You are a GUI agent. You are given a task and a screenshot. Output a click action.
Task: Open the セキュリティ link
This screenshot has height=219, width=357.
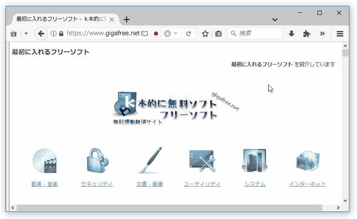point(97,184)
